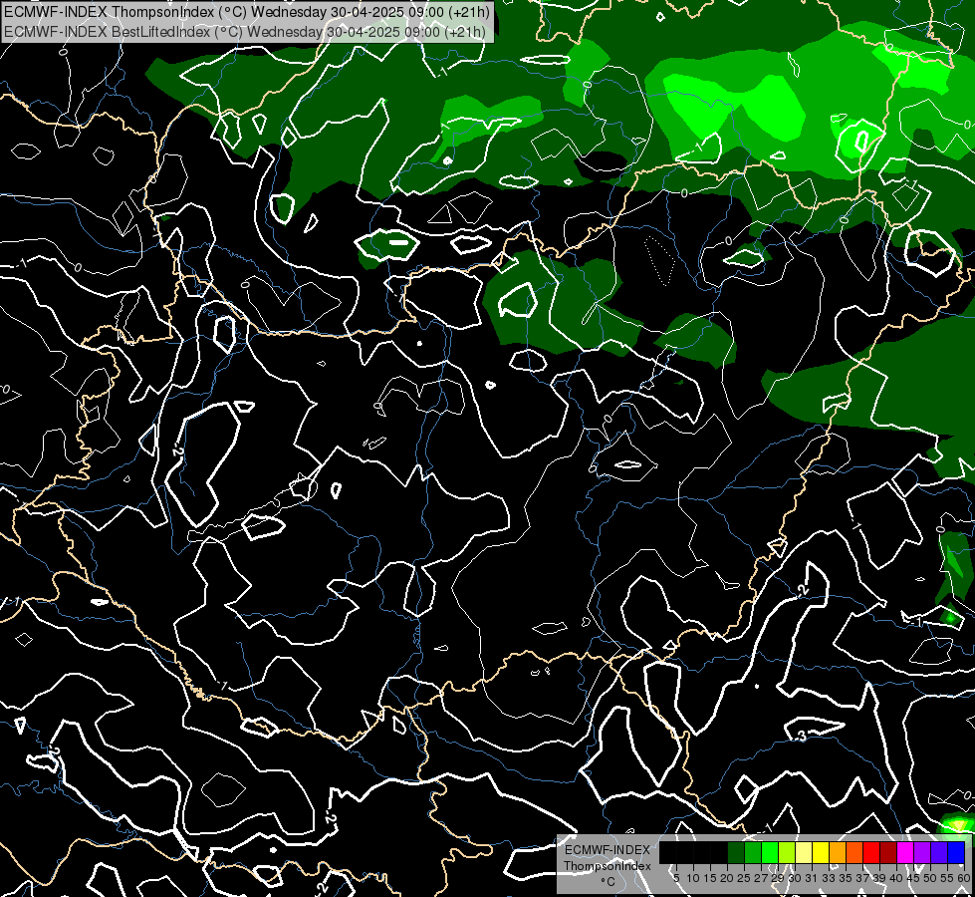Image resolution: width=975 pixels, height=897 pixels.
Task: Click legend scale value 37
Action: [862, 878]
